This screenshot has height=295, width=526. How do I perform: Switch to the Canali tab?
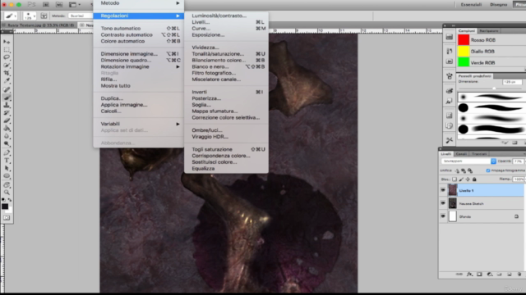(461, 154)
